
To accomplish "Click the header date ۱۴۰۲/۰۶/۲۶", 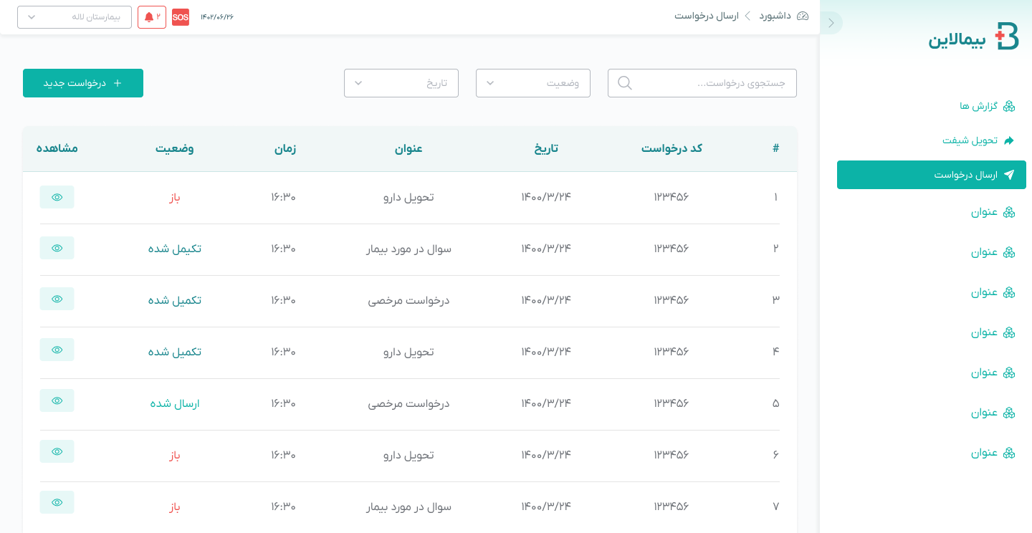I will [x=217, y=17].
